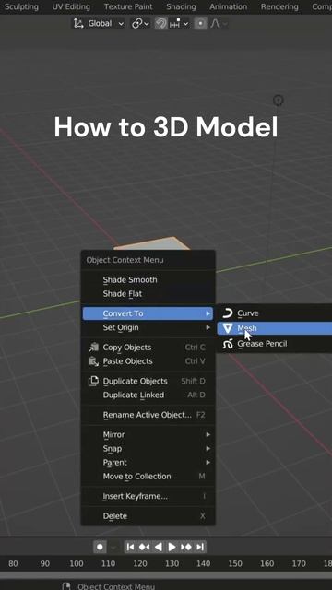Select Duplicate Linked
Screen dimensions: 332x590
click(148, 395)
